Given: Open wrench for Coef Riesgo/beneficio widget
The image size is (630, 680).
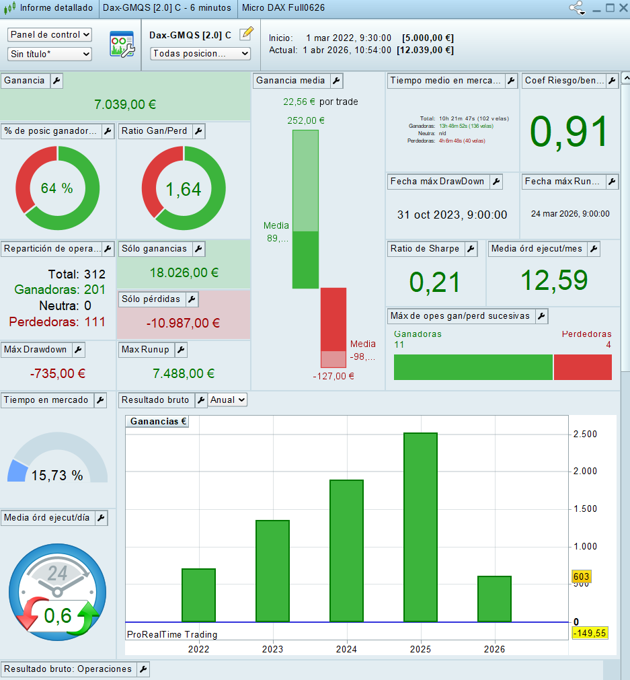Looking at the screenshot, I should 612,81.
